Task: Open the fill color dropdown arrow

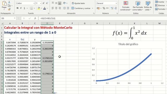Action: [41, 8]
